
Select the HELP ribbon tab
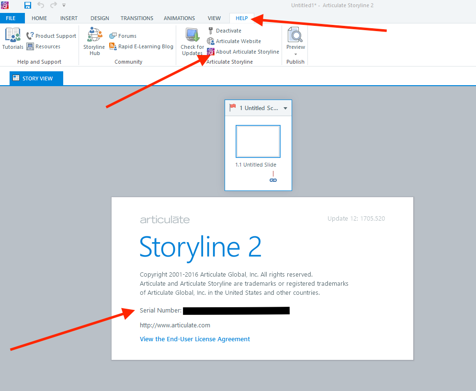click(242, 18)
